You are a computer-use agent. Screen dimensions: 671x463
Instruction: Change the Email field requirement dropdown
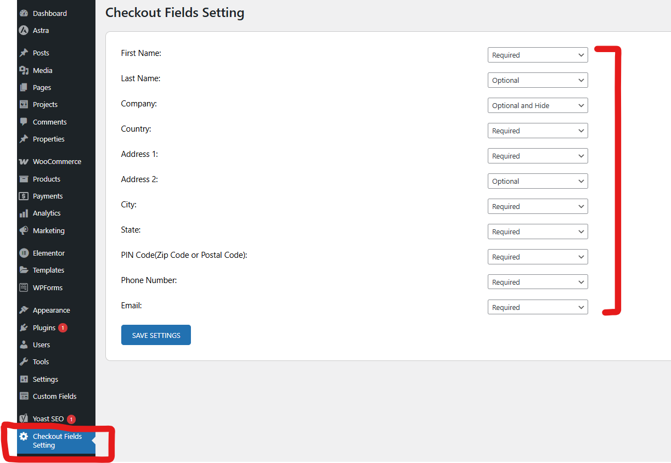(x=537, y=307)
